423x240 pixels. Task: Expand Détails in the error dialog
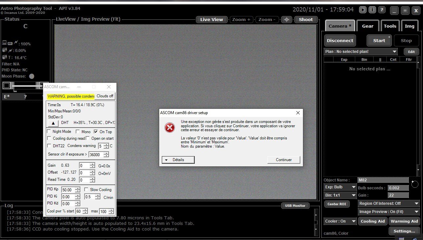point(178,160)
